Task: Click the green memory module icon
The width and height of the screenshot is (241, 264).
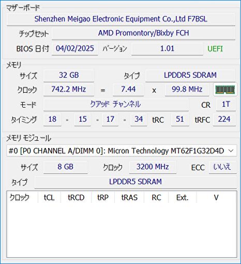Action: (x=225, y=90)
